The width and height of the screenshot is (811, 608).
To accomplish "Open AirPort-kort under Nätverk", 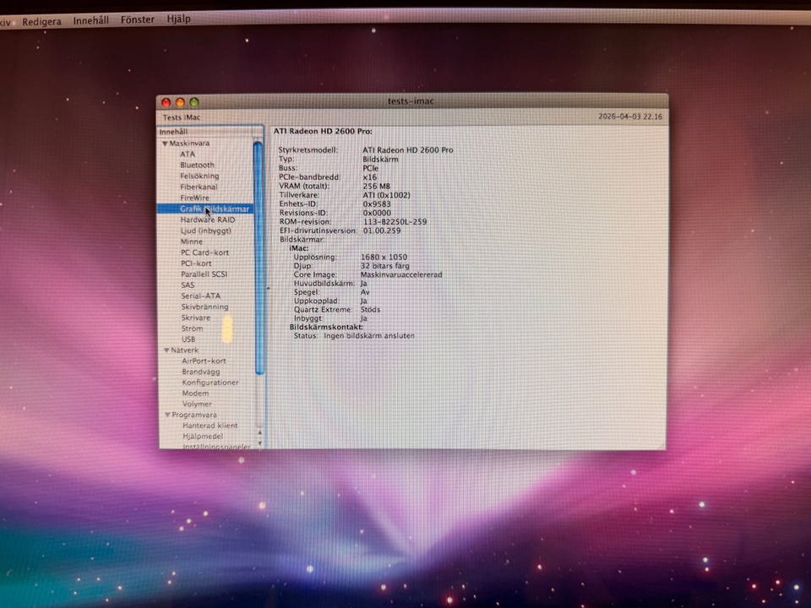I will (204, 361).
